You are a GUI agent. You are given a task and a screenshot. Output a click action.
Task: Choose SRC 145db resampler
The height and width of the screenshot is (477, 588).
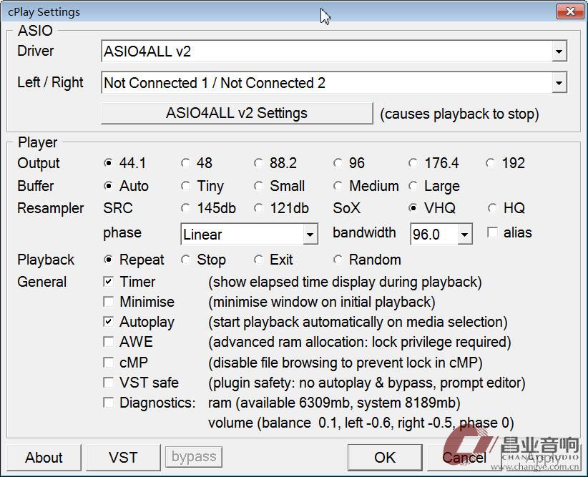click(185, 208)
